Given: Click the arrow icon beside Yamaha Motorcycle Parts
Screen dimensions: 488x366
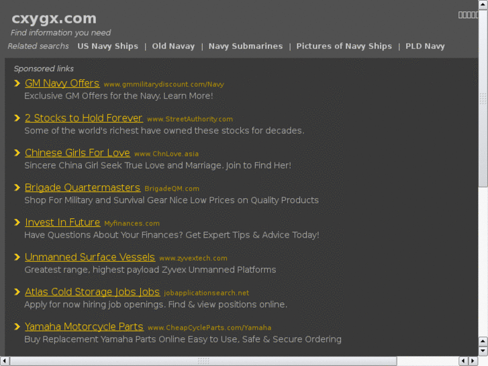Looking at the screenshot, I should tap(17, 326).
